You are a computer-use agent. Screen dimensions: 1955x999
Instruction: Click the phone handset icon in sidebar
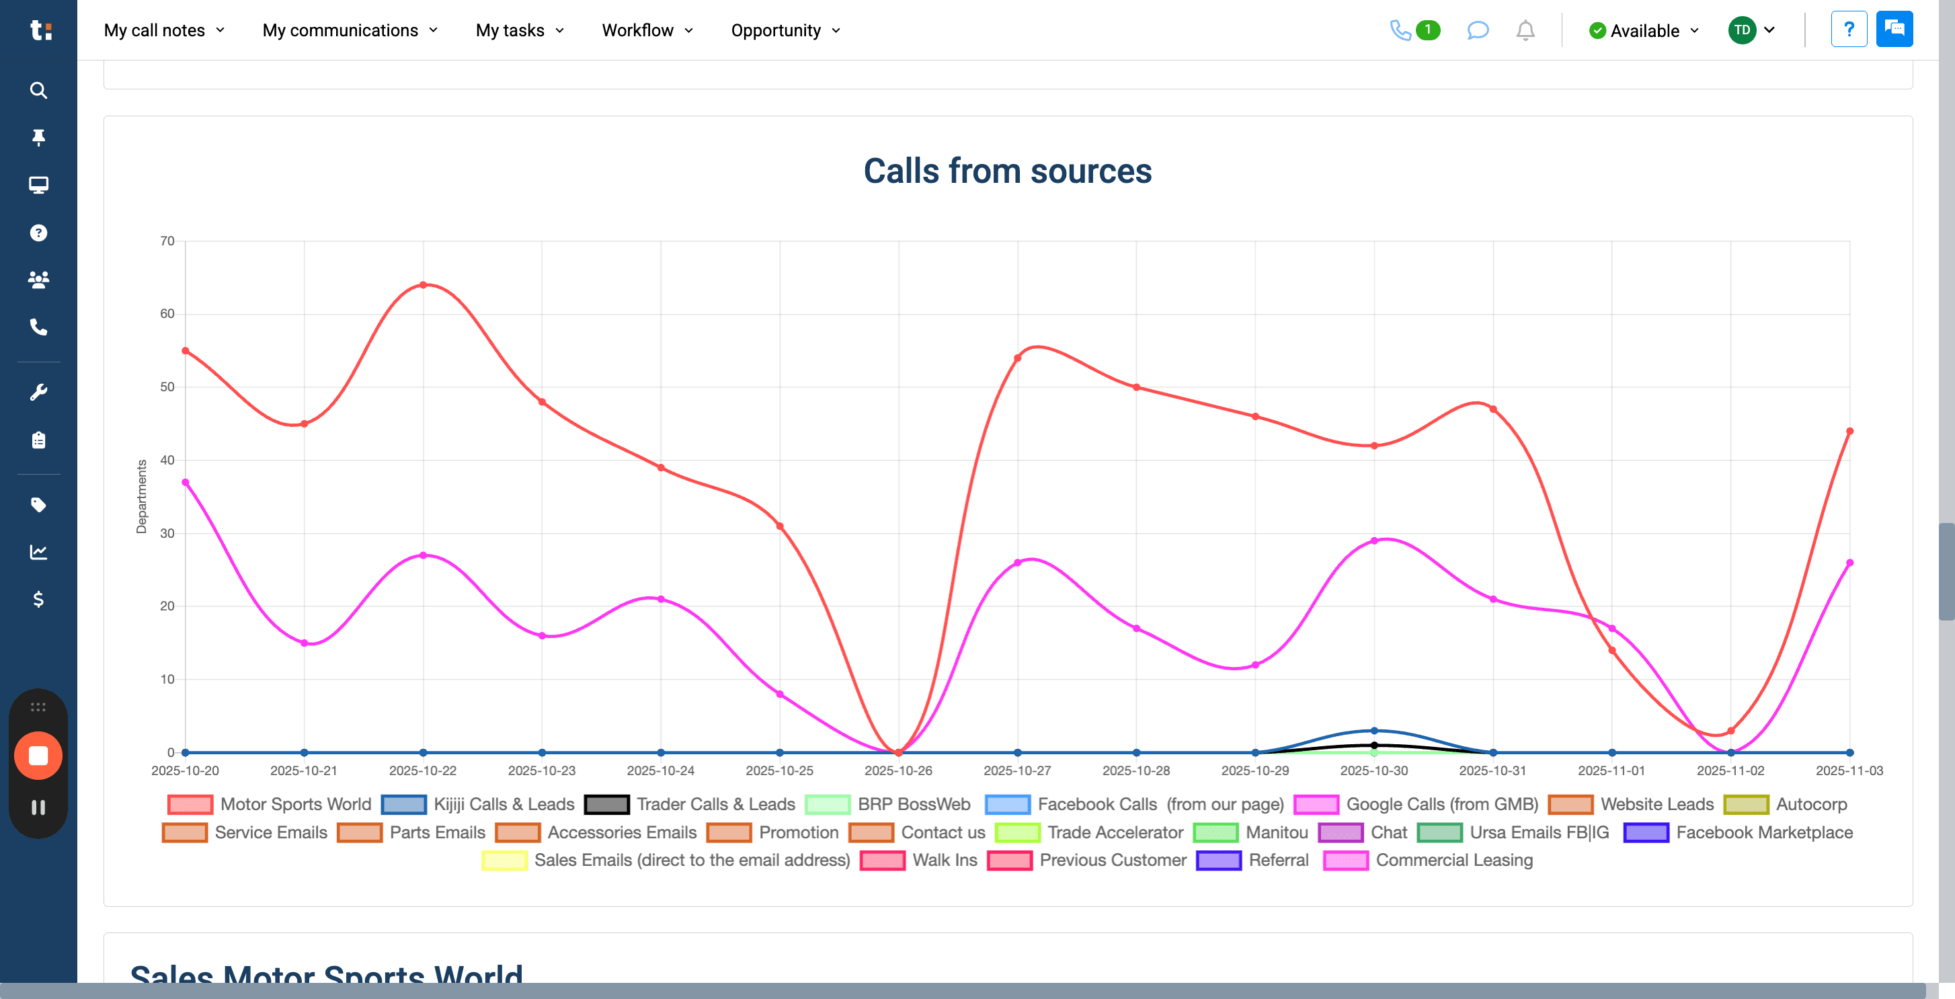point(39,327)
